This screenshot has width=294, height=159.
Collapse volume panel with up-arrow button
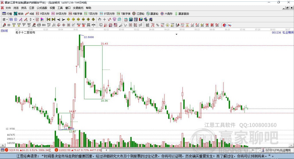3,145
